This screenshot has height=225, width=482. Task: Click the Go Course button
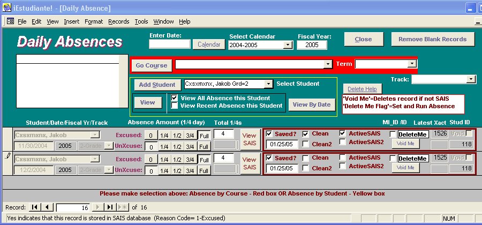[x=152, y=65]
